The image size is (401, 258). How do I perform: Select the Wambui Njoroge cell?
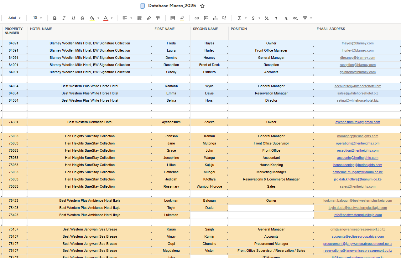pos(210,187)
